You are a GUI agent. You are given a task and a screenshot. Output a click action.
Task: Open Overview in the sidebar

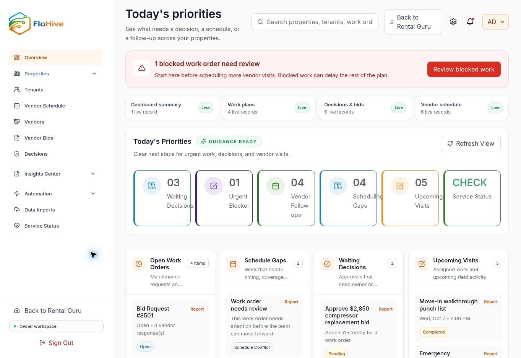point(56,57)
